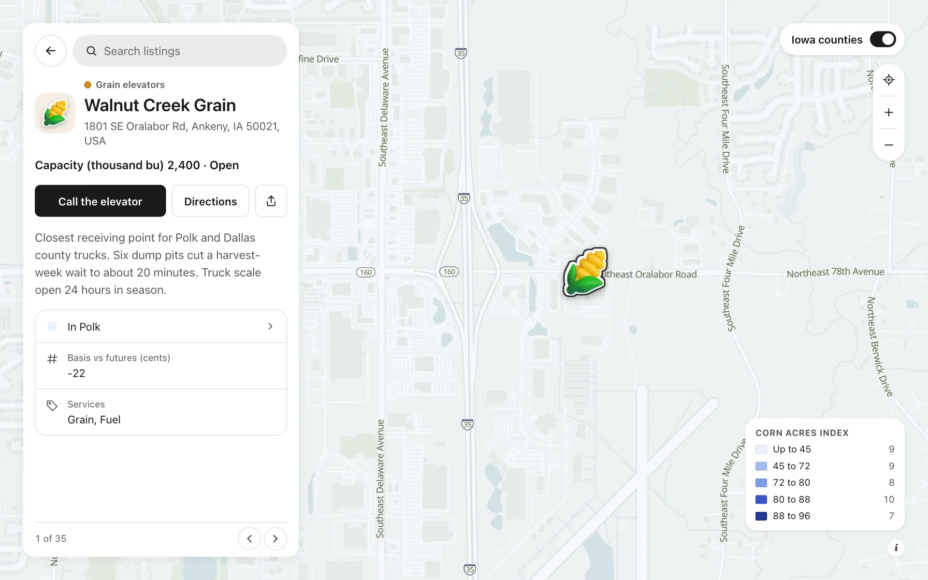Click the Grain, Fuel services value
The width and height of the screenshot is (928, 580).
94,420
